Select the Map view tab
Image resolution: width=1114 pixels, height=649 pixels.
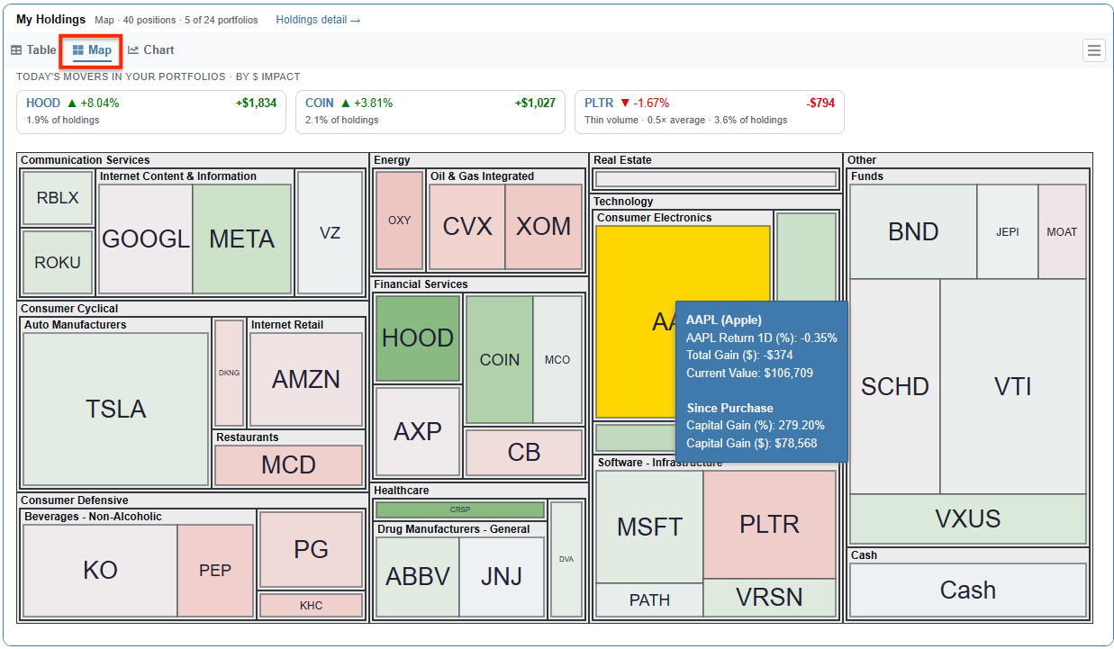[x=92, y=50]
